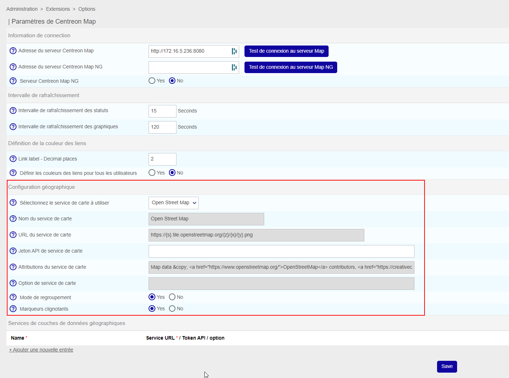Screen dimensions: 509x378
Task: Click help icon beside Serveur Centreon Map NG
Action: (x=13, y=81)
